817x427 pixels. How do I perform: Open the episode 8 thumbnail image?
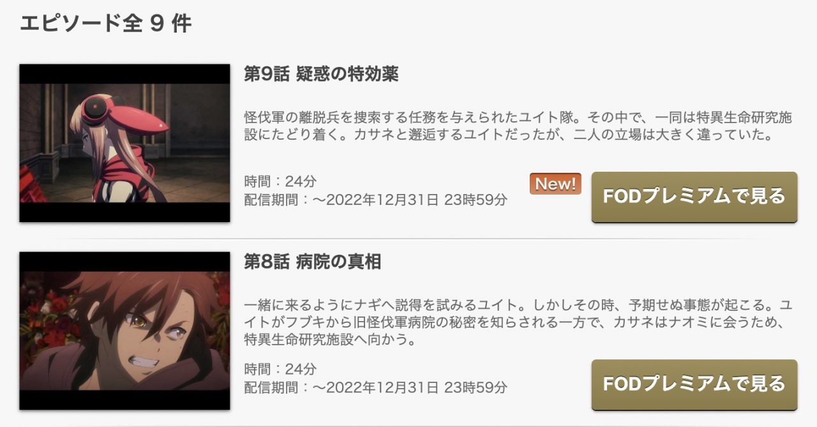click(124, 331)
